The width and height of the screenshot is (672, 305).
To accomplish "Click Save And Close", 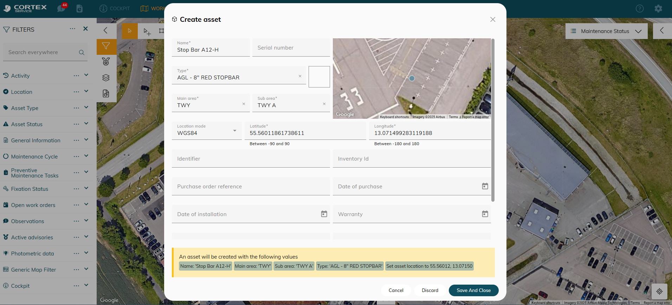I will point(474,290).
